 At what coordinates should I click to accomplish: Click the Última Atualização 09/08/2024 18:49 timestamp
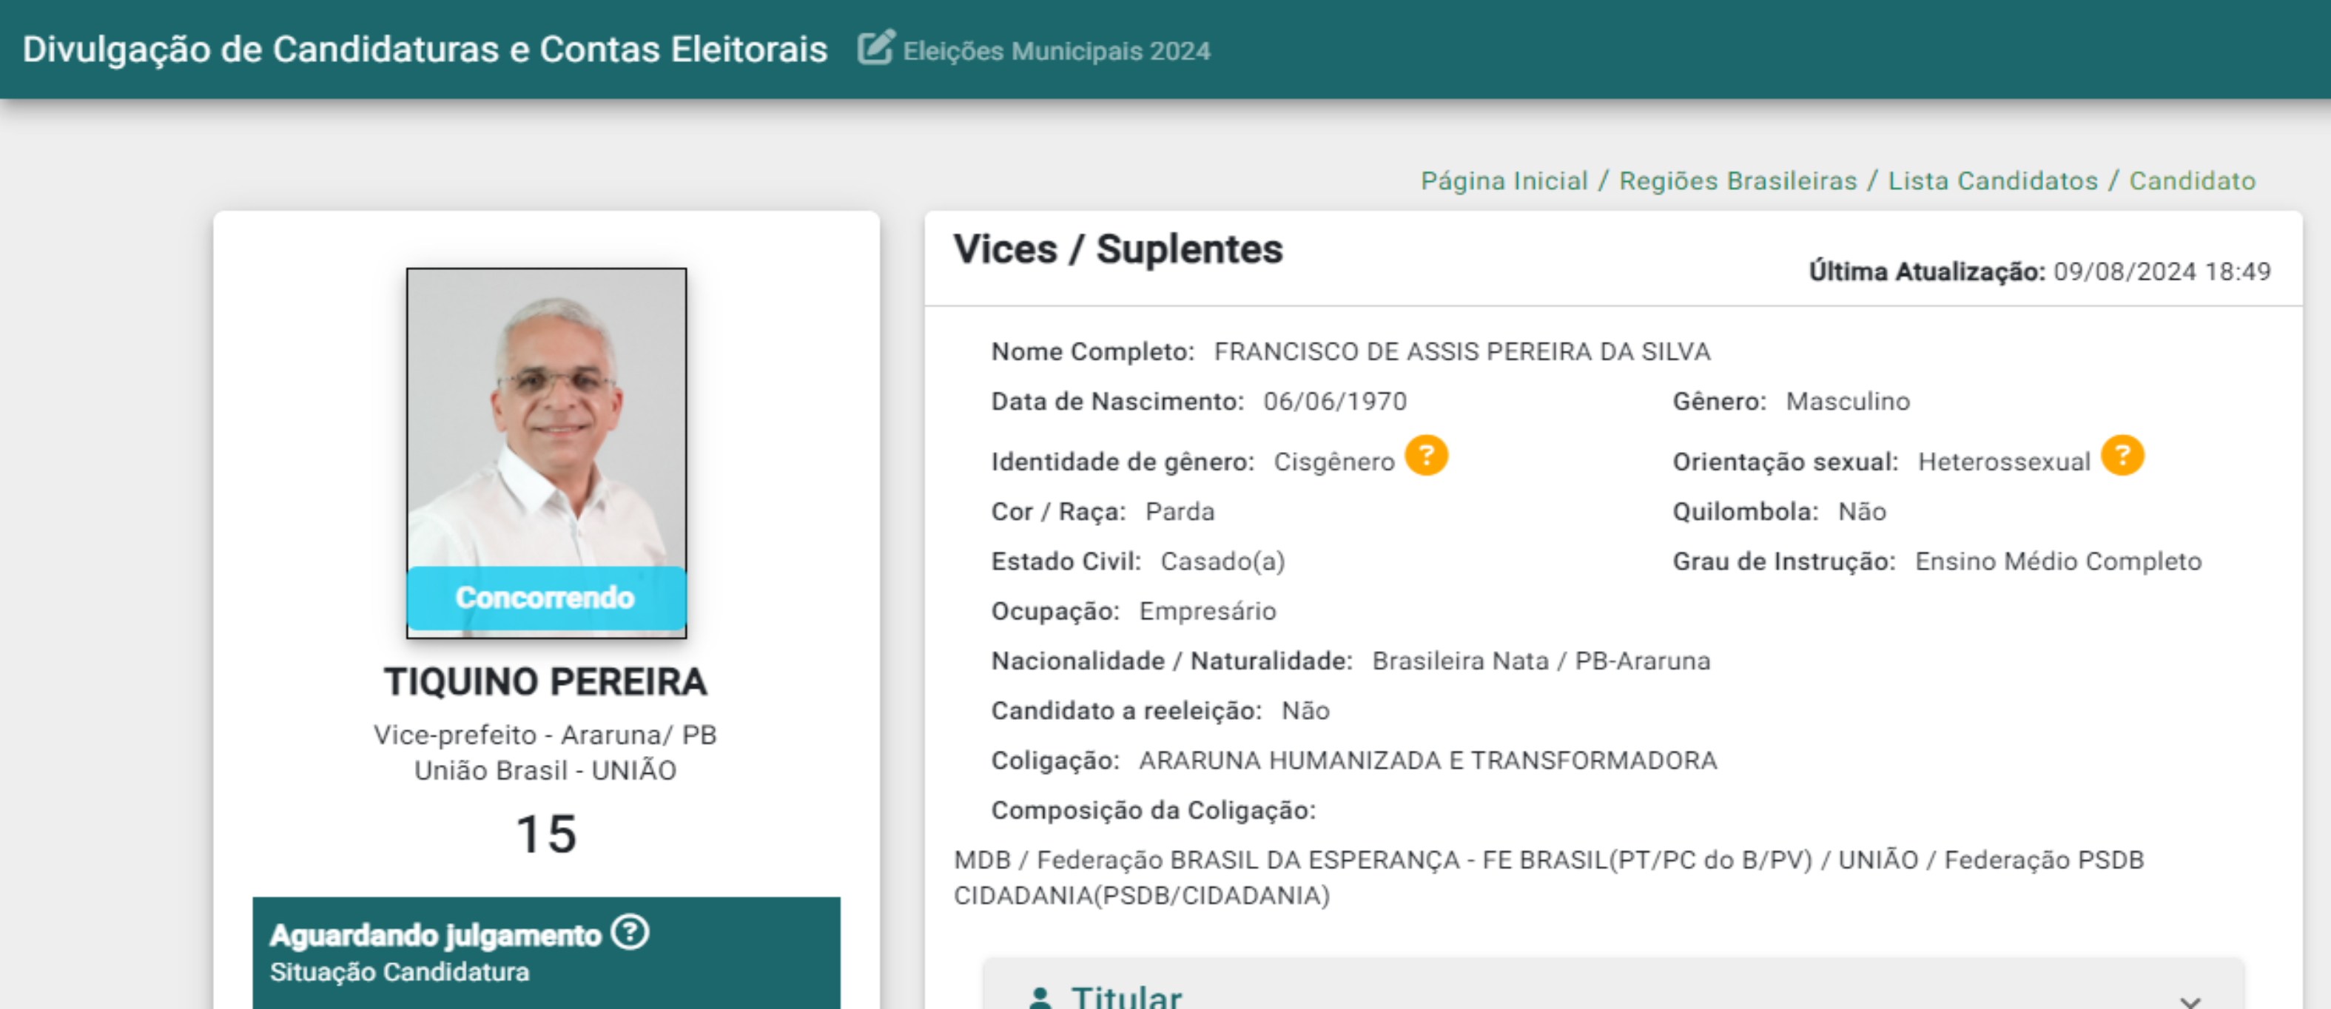click(2039, 271)
